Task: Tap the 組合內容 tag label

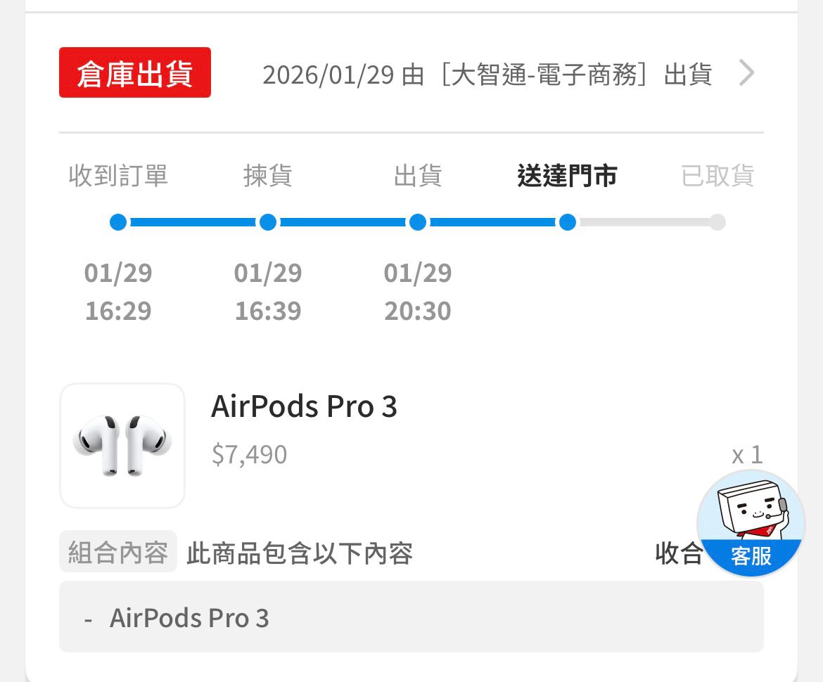Action: [118, 553]
